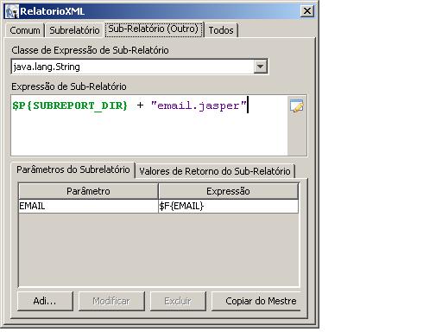The height and width of the screenshot is (332, 442).
Task: Click the Expressão de Sub-Relatório label
Action: pyautogui.click(x=69, y=86)
